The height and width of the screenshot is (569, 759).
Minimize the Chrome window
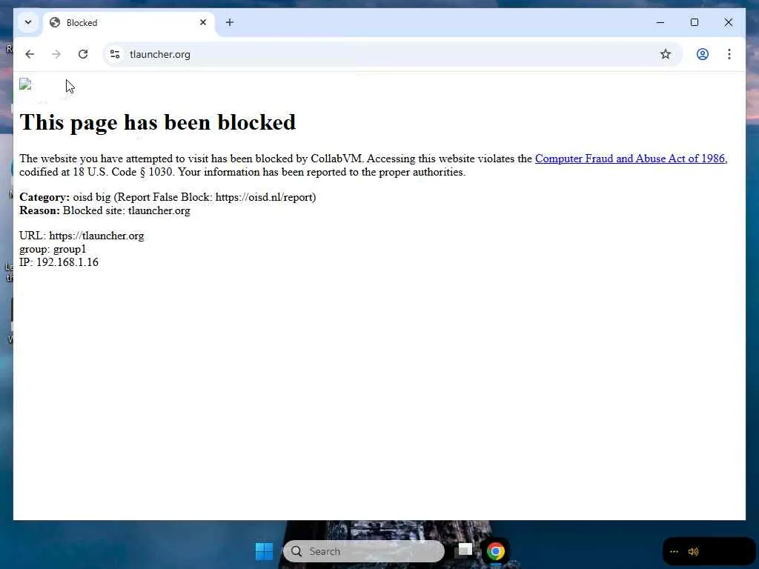(660, 22)
